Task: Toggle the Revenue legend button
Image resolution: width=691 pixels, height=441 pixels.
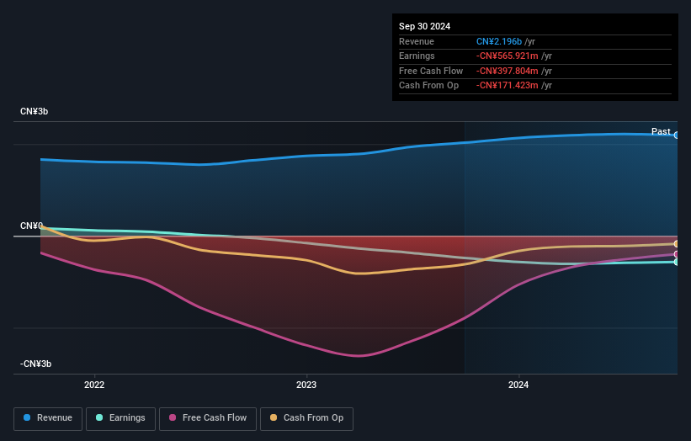Action: [x=48, y=418]
